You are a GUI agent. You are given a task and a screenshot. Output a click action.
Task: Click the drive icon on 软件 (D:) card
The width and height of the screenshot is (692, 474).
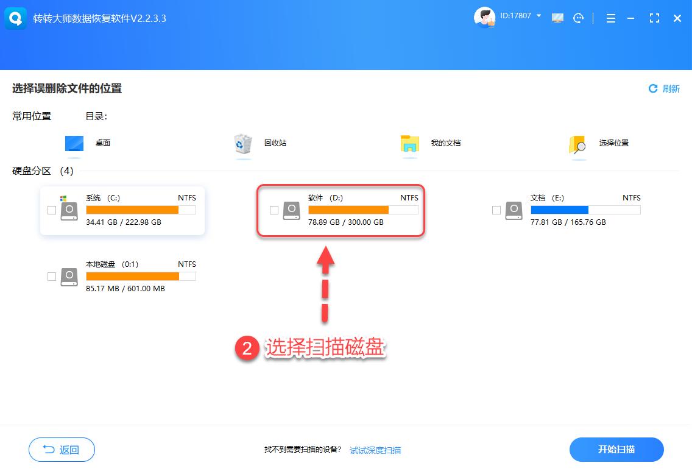[291, 210]
